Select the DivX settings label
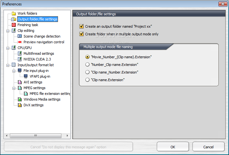This screenshot has height=155, width=229. (x=33, y=105)
